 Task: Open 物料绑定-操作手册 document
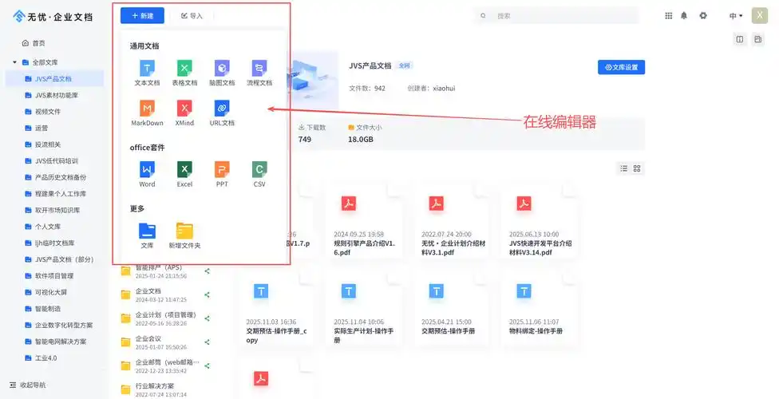[540, 310]
